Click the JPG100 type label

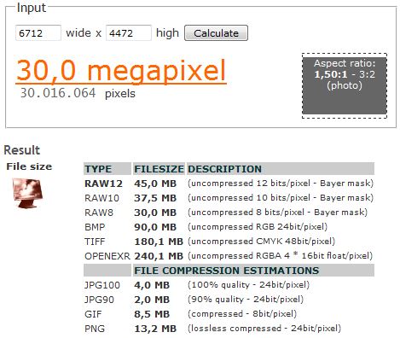102,285
